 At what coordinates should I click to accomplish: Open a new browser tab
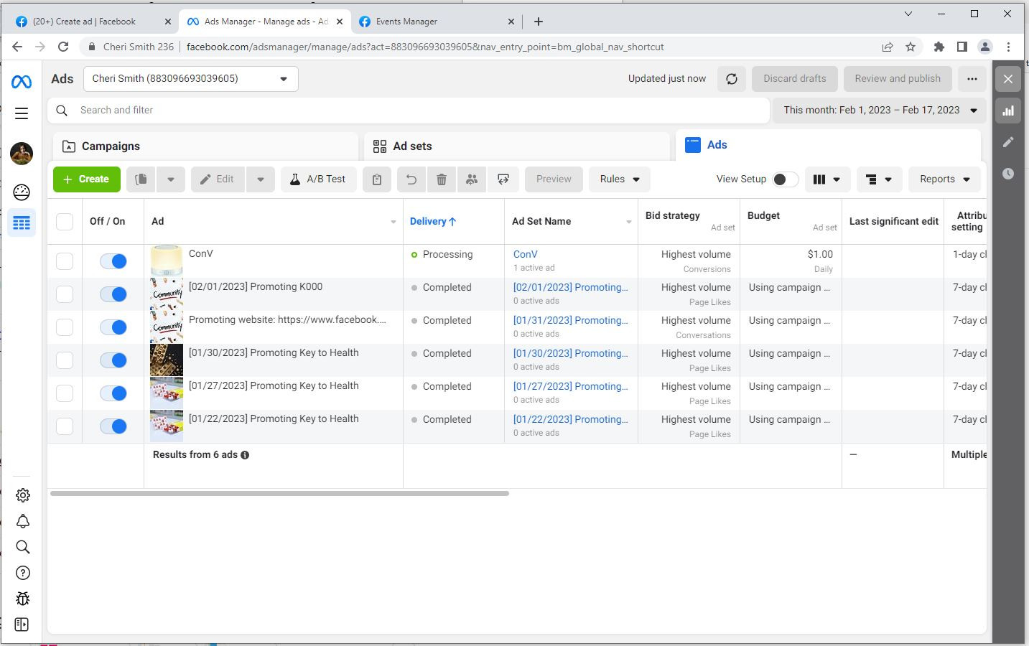coord(539,22)
